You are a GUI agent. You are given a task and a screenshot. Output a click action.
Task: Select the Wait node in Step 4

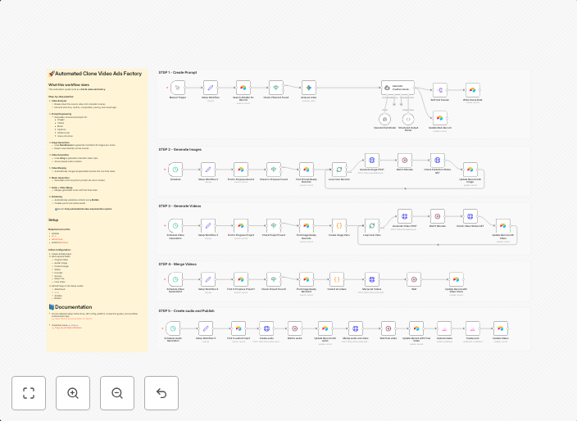[414, 279]
